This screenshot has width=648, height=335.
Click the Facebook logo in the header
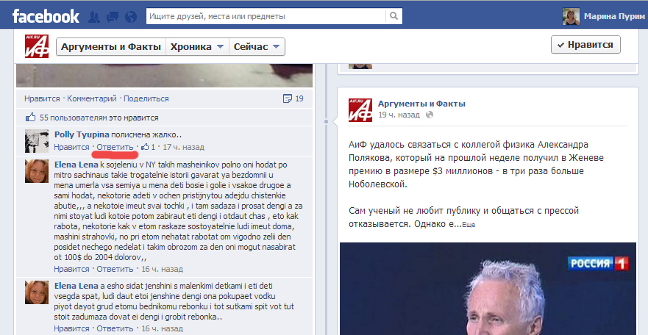tap(46, 16)
